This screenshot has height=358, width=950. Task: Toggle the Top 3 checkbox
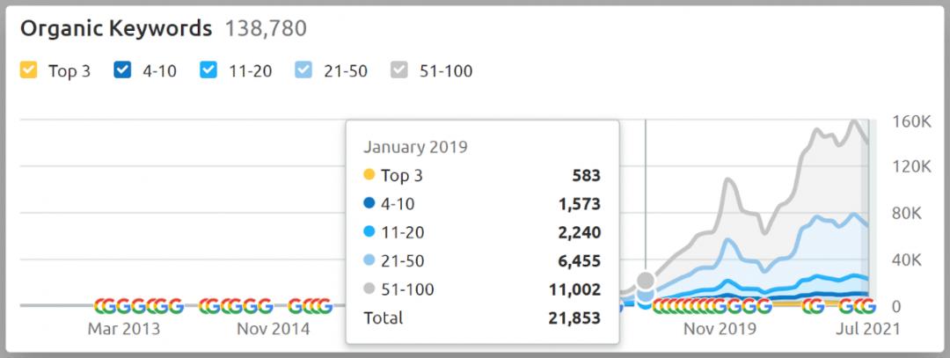tap(29, 70)
